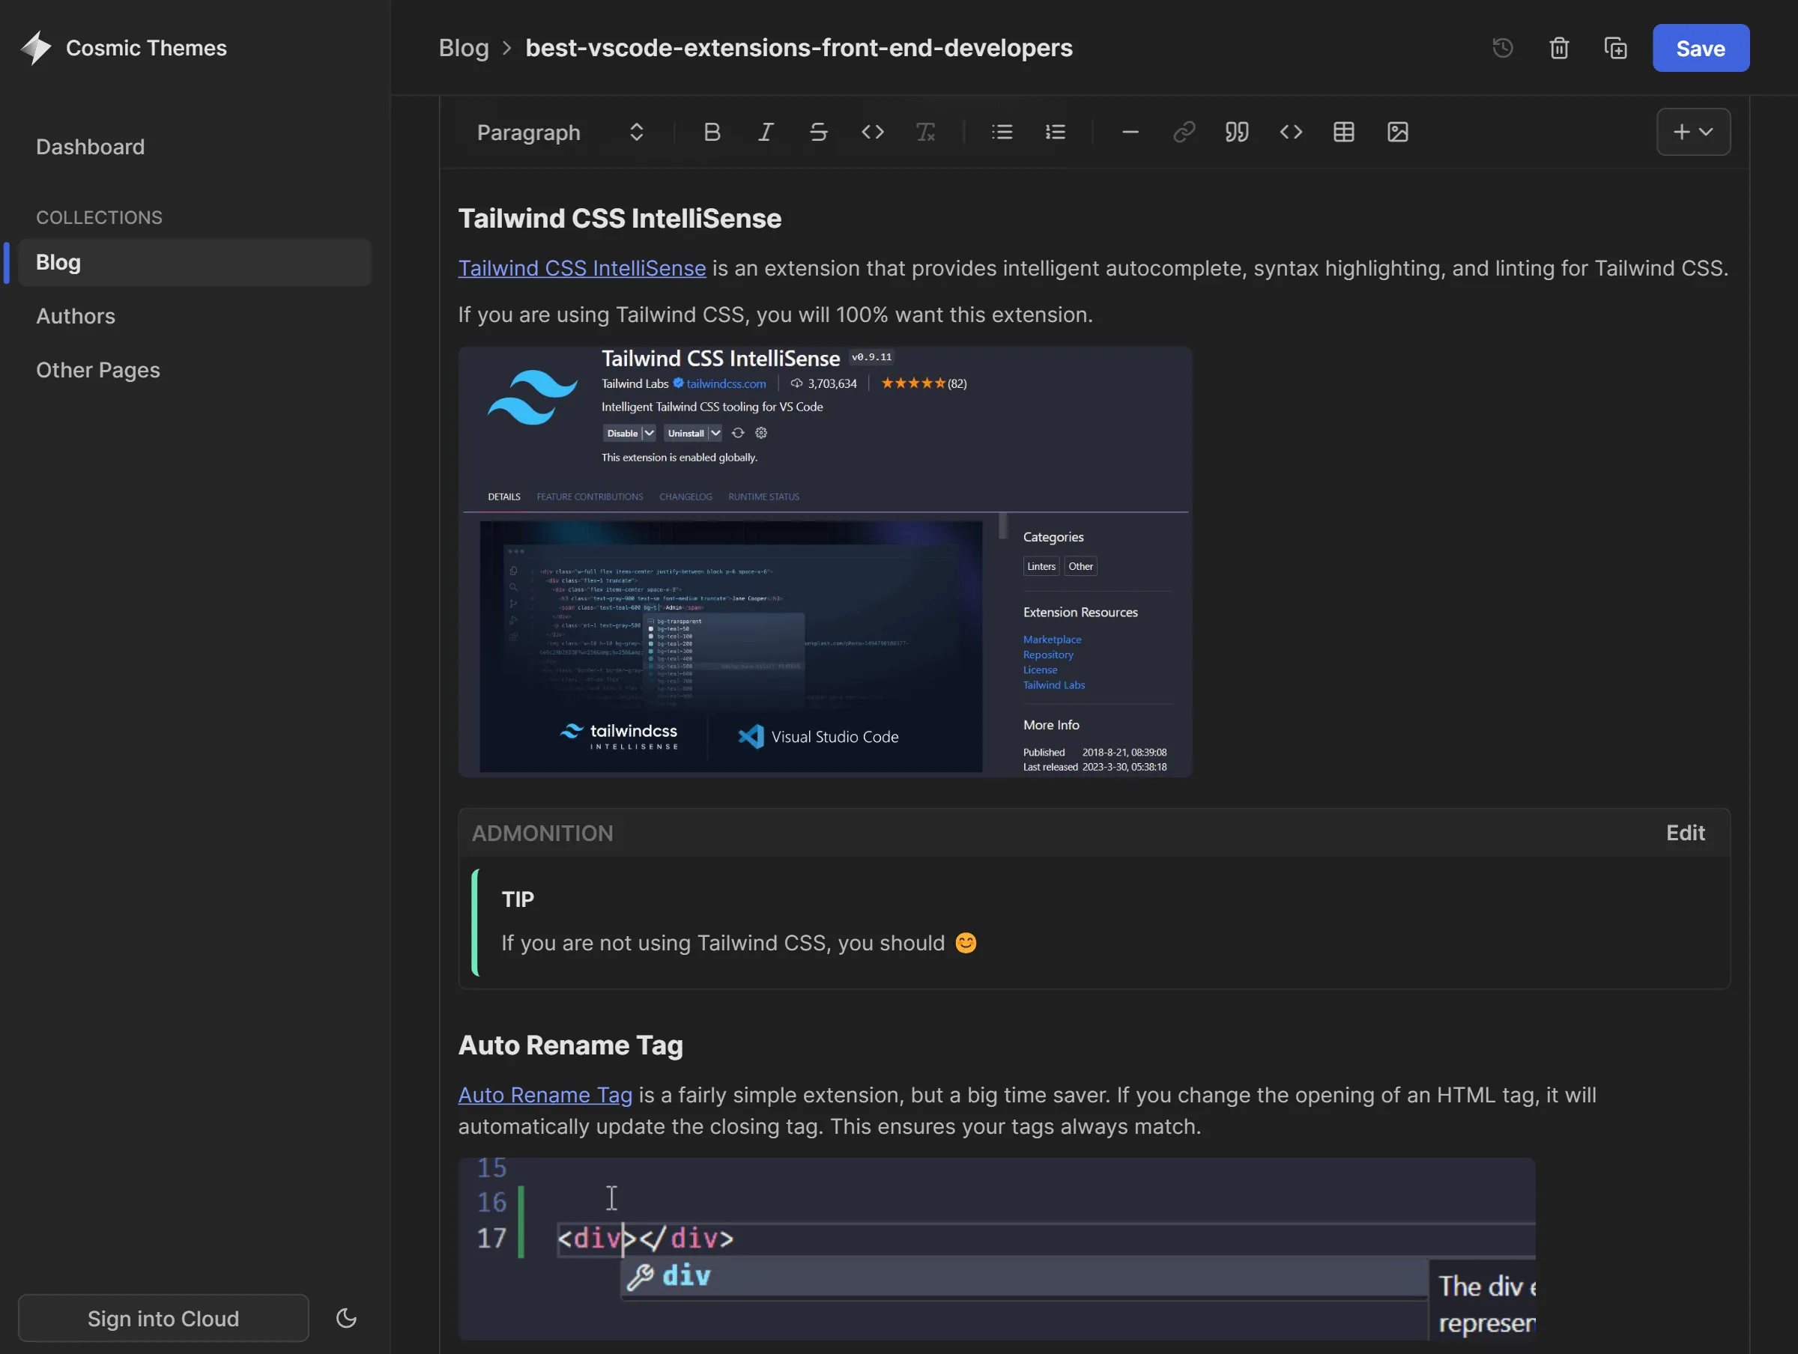Click the Tailwind CSS IntelliSense heading

click(x=620, y=219)
